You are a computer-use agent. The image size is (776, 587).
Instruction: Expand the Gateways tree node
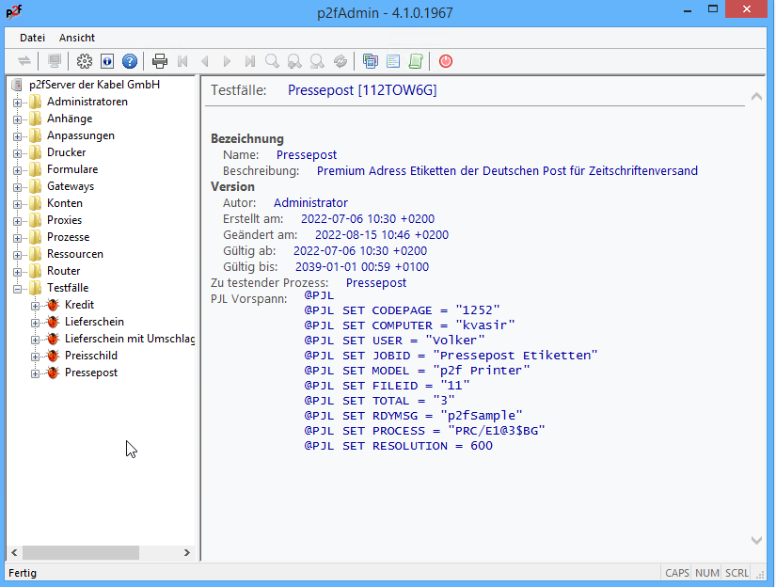[x=17, y=187]
